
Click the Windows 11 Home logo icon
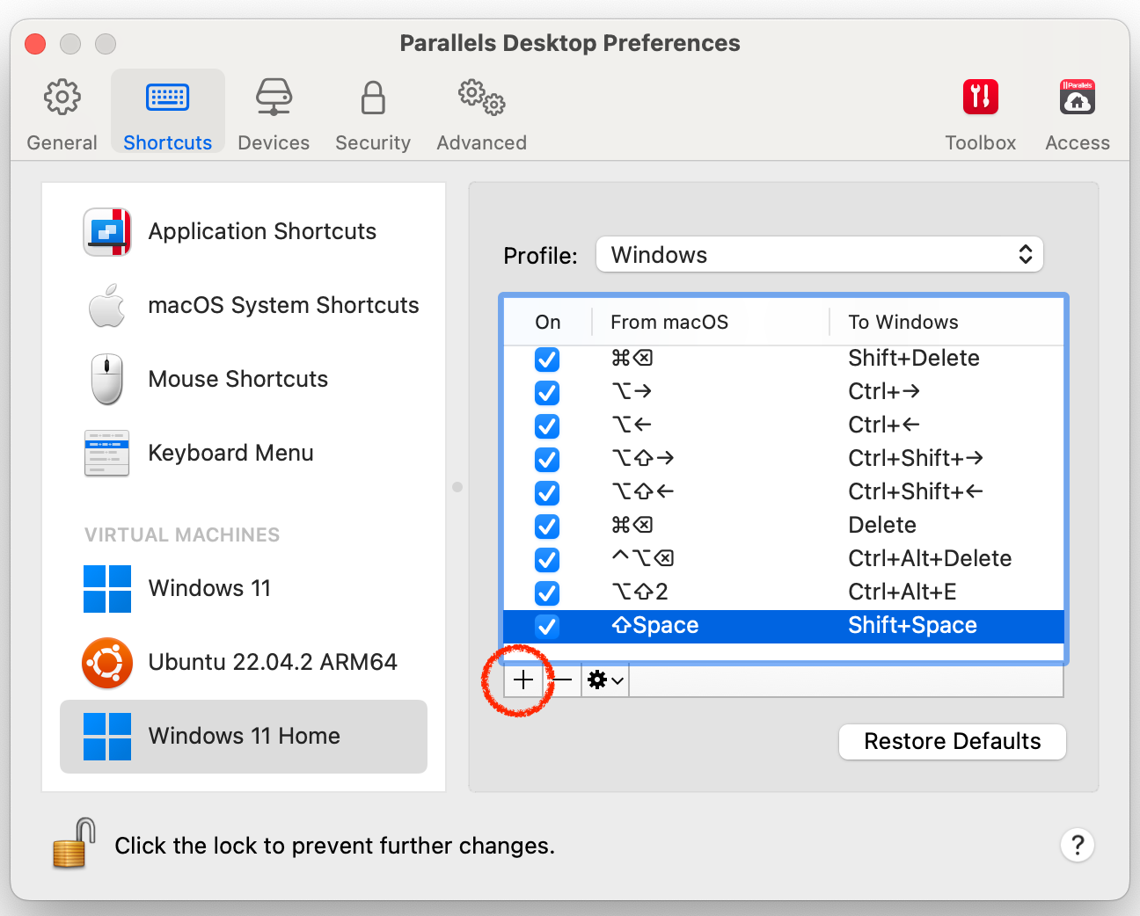pos(107,737)
